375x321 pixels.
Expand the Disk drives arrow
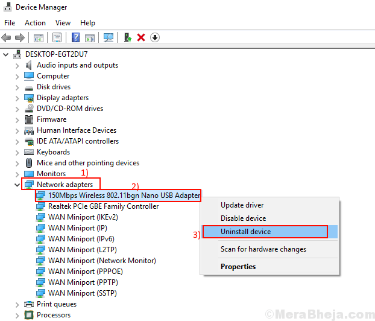pos(17,87)
